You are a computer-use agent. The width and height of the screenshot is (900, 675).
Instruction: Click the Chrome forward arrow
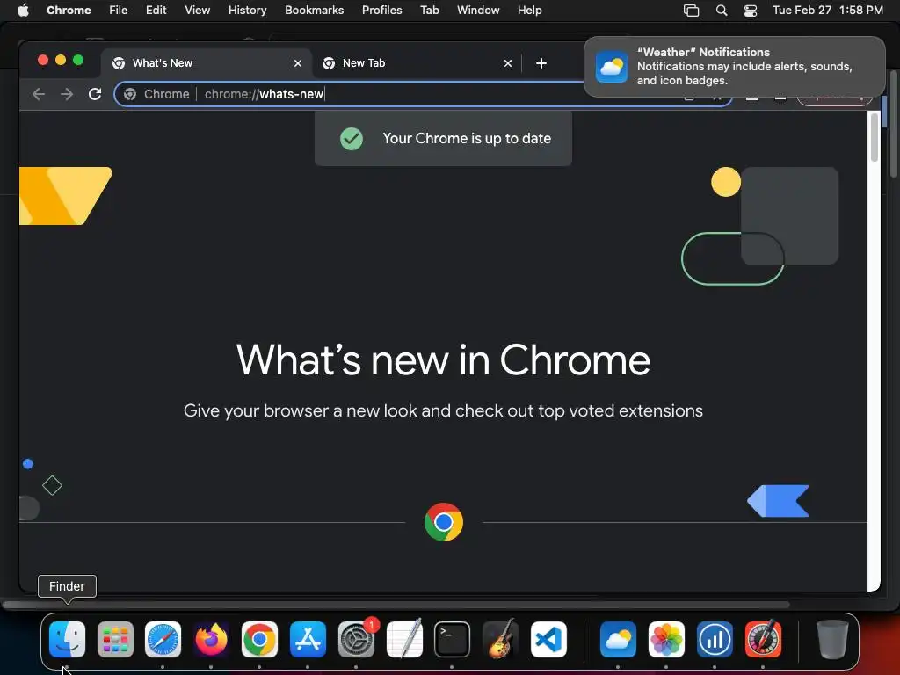[67, 94]
